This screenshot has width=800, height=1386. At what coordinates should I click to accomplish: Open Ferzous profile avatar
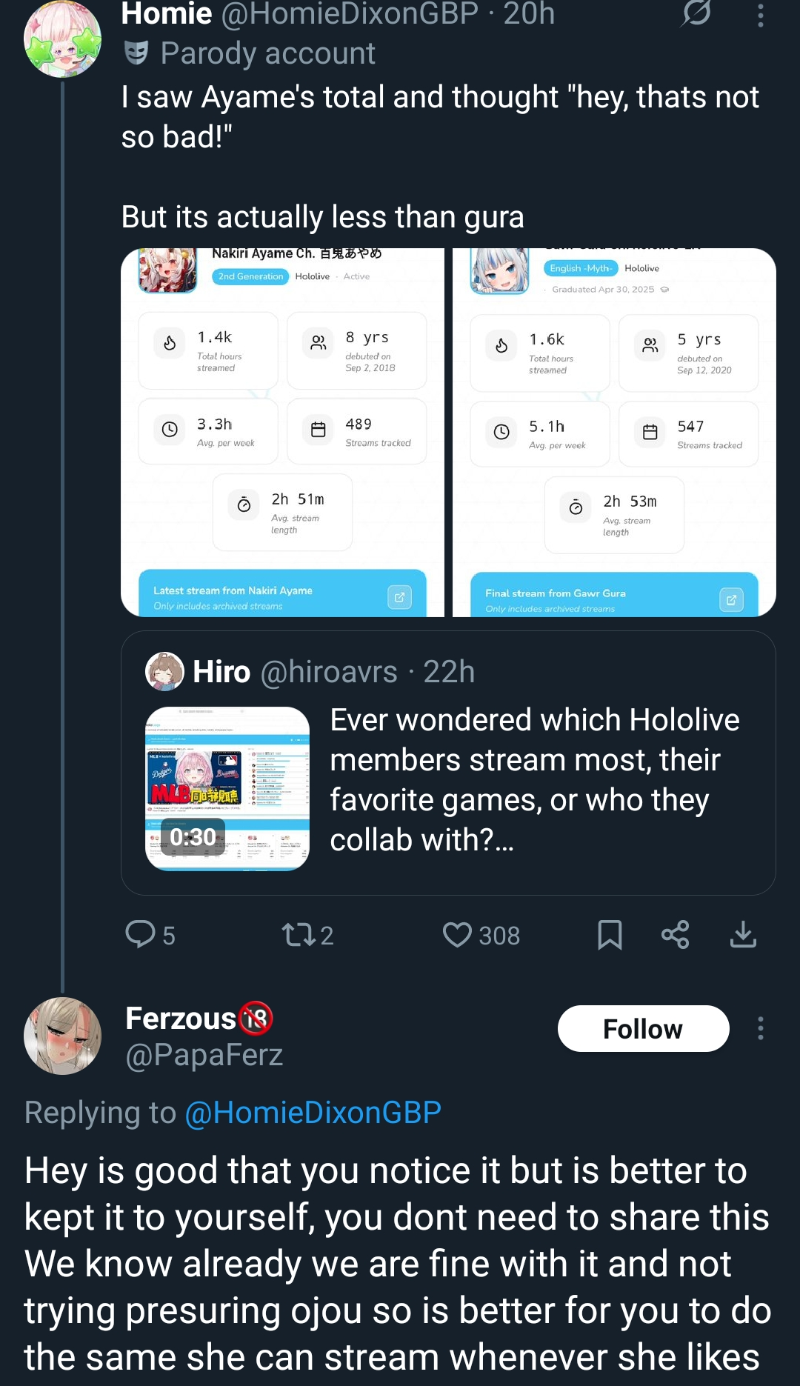(62, 1036)
